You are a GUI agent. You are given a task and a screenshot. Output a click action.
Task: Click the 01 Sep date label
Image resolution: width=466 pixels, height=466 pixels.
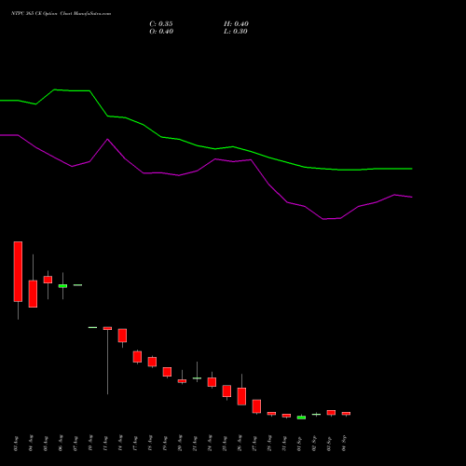click(299, 444)
